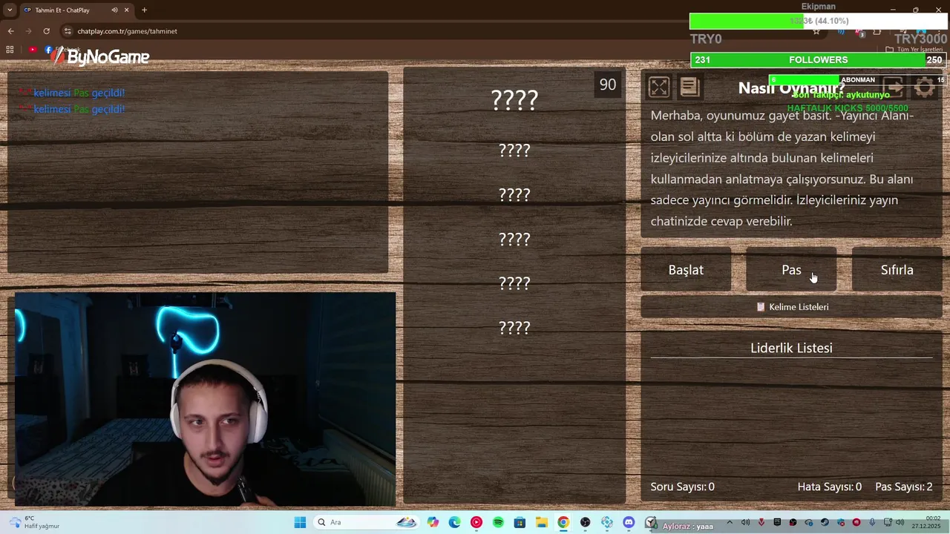Open Steam from the system tray

(x=825, y=522)
